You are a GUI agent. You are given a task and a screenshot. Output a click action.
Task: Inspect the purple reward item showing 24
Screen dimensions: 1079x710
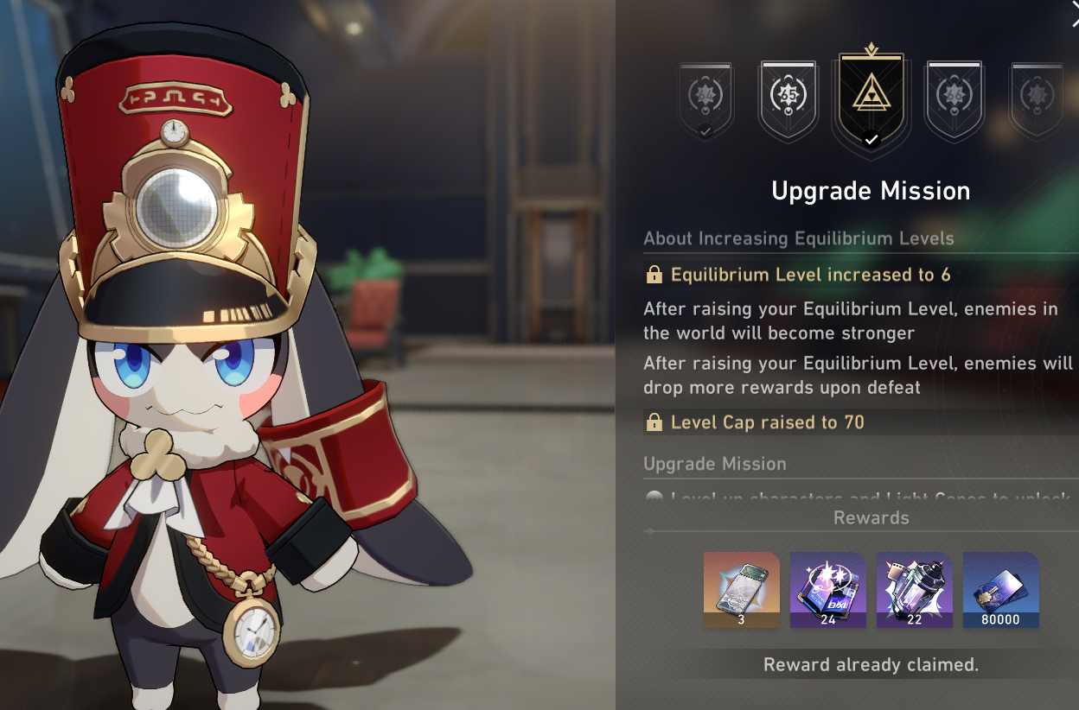[x=828, y=590]
